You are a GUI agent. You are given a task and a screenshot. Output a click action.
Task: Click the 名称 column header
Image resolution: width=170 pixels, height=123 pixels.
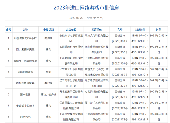tap(25, 29)
